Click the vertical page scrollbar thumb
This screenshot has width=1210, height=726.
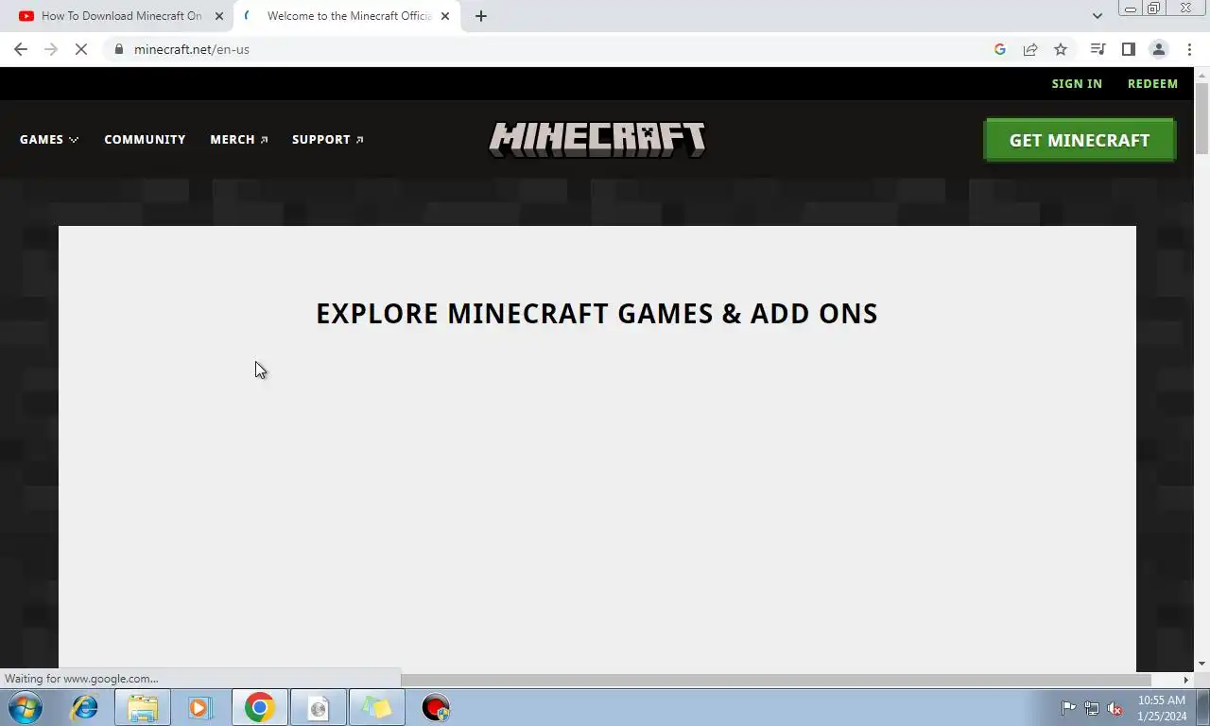point(1201,118)
